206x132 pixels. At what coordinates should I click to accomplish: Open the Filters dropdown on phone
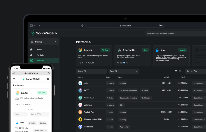20,114
